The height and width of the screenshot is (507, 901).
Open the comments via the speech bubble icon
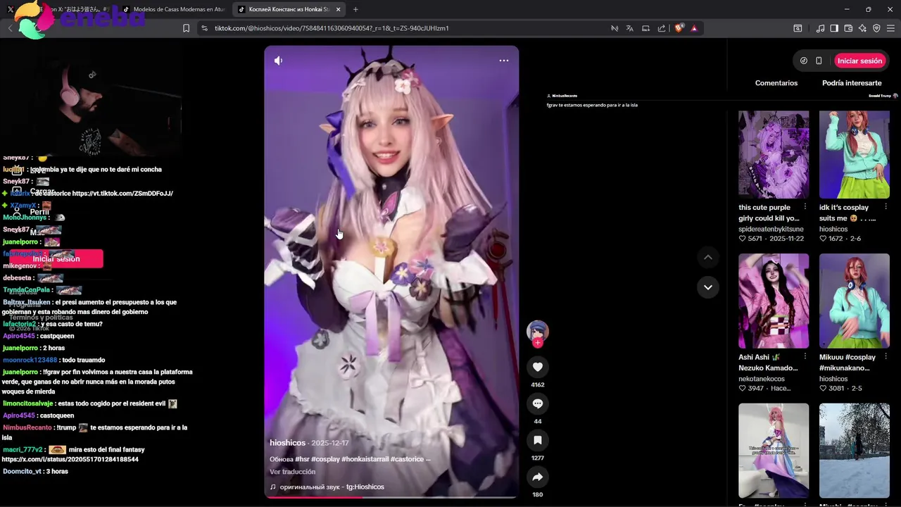coord(538,403)
